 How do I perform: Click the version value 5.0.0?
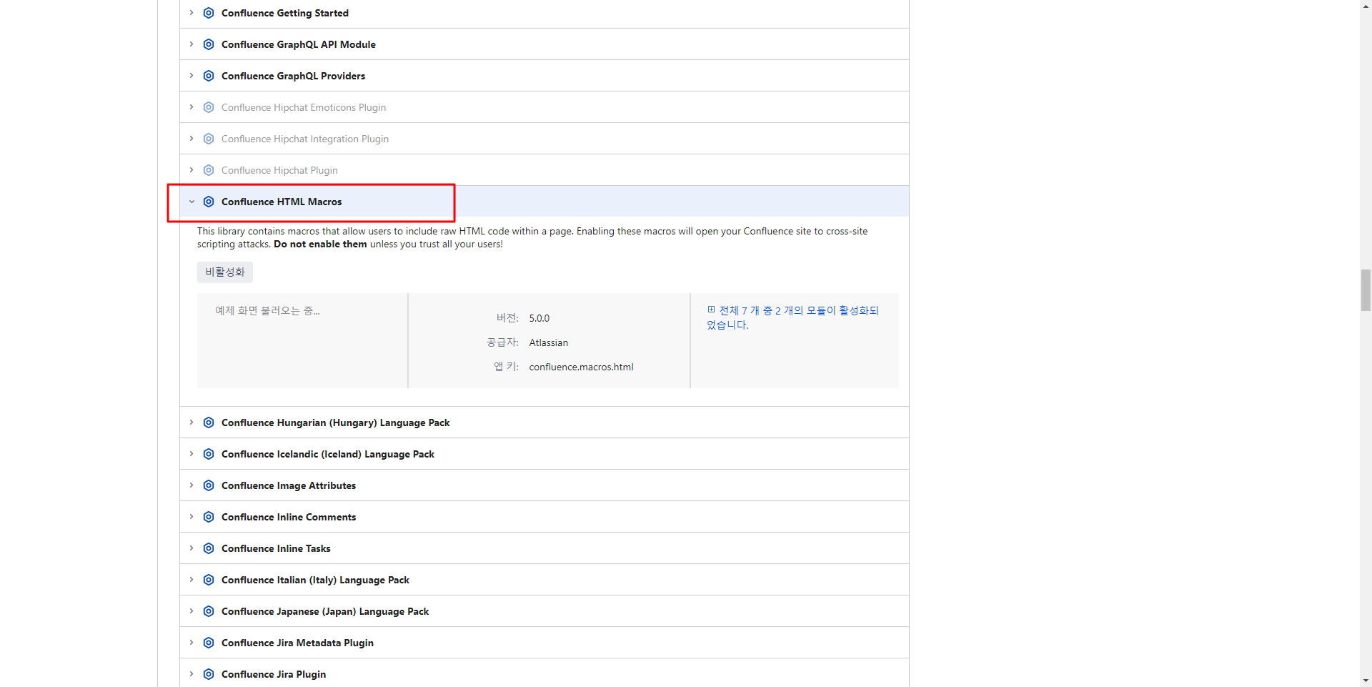tap(540, 318)
